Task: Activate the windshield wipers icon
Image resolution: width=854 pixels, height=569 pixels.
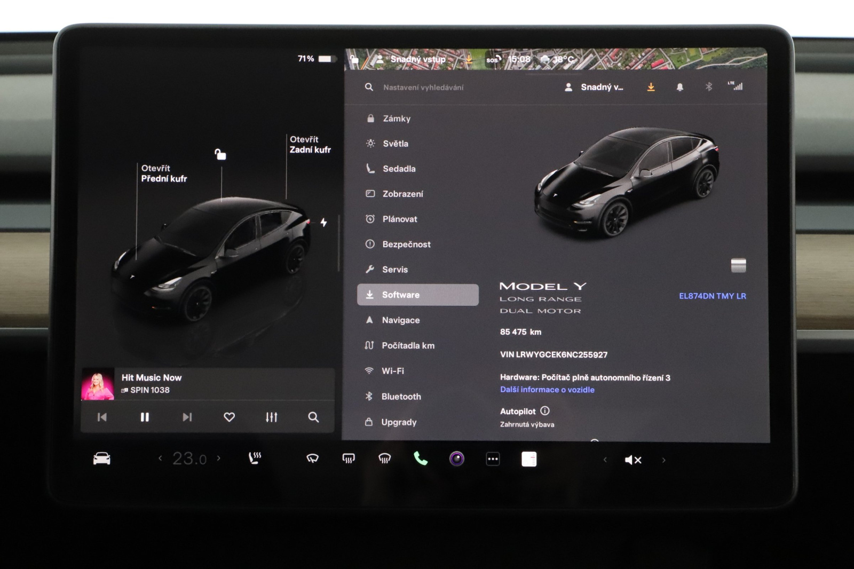Action: (x=312, y=459)
